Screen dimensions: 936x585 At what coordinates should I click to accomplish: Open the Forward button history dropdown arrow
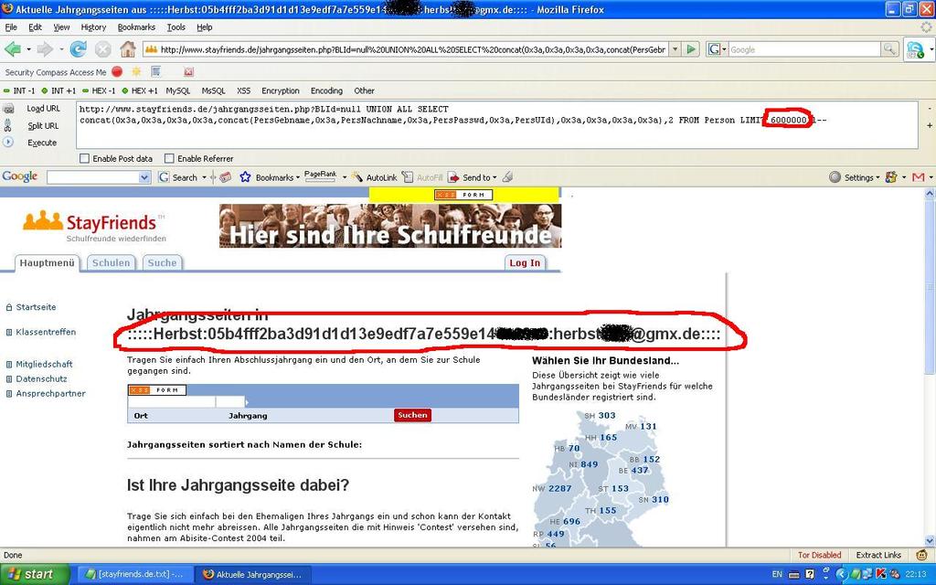click(x=61, y=49)
